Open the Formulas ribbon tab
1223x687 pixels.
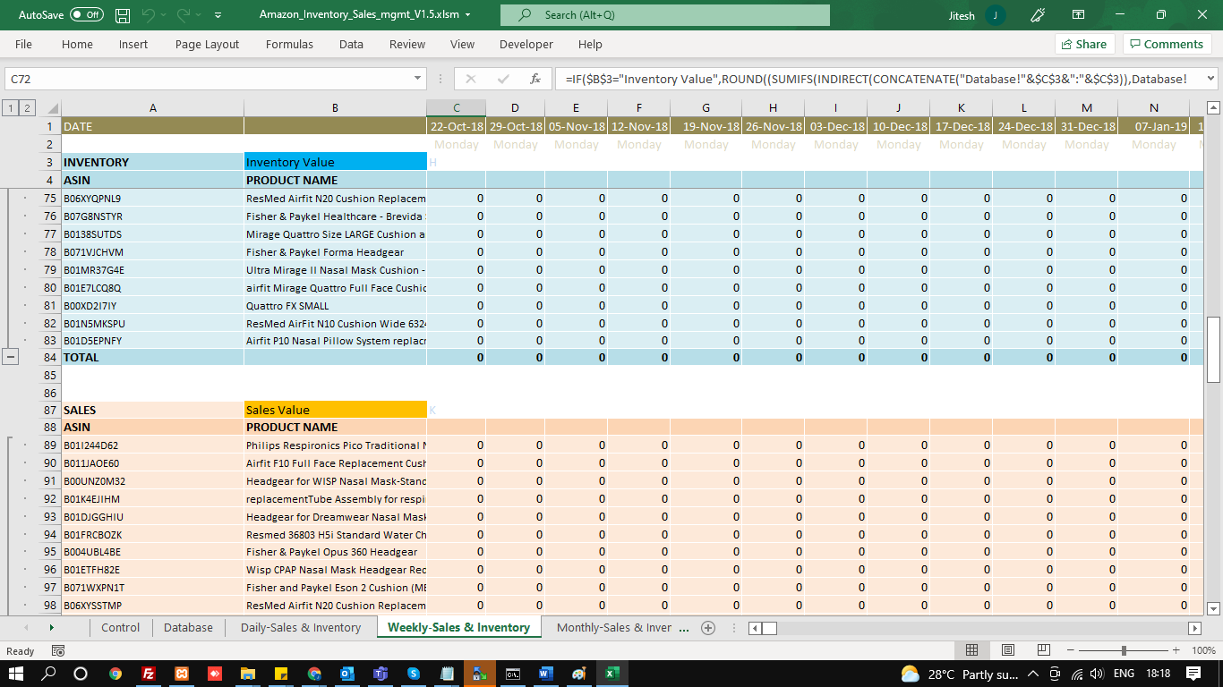point(289,44)
